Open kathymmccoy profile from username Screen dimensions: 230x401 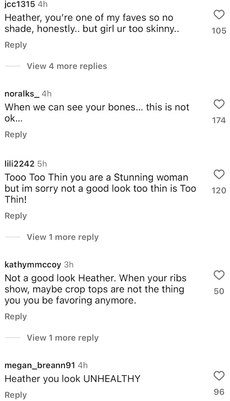33,265
